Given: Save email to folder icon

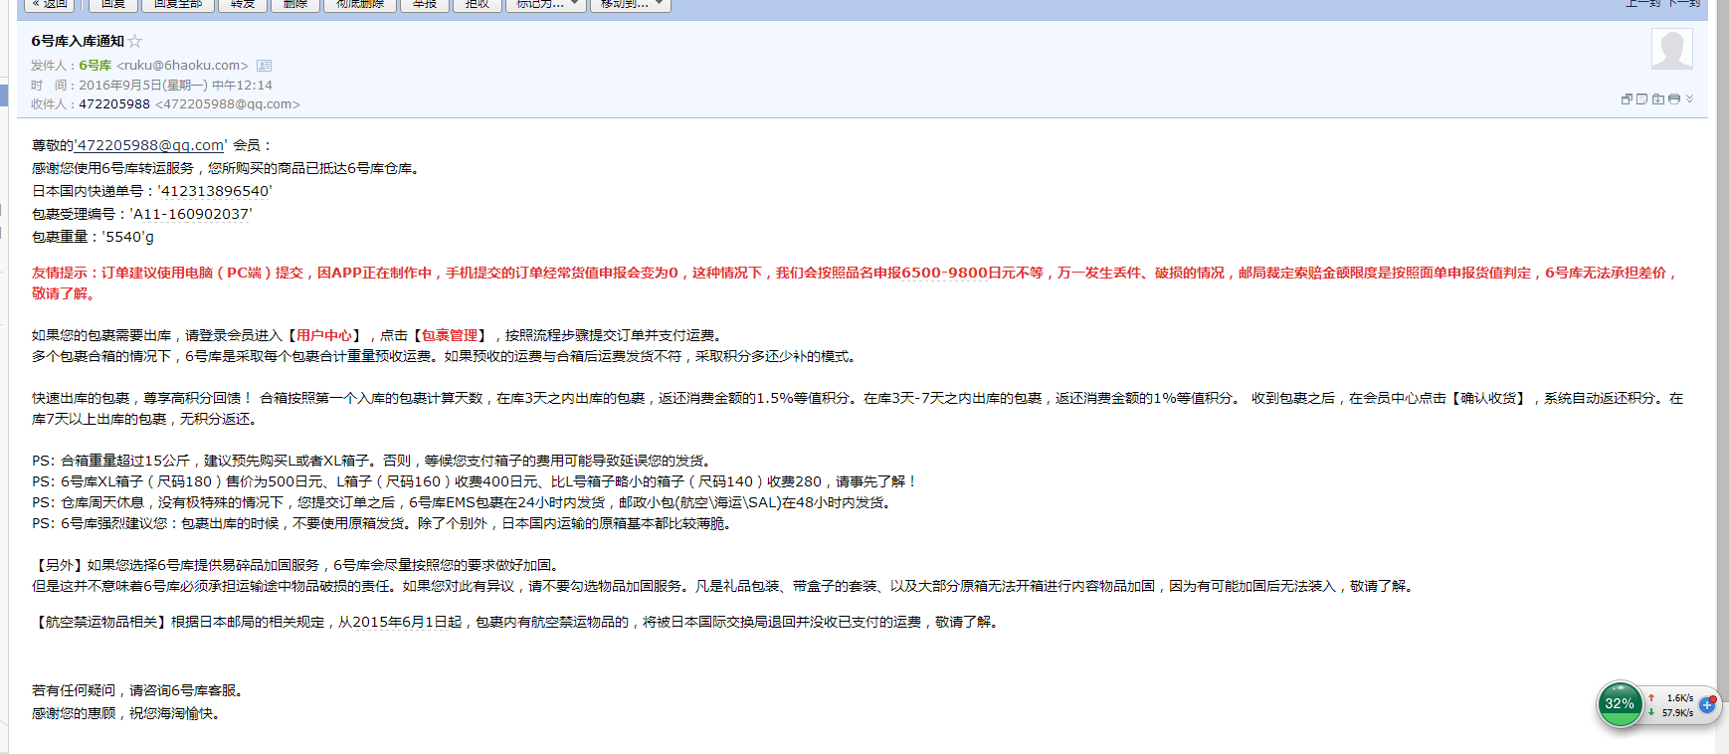Looking at the screenshot, I should 1658,99.
